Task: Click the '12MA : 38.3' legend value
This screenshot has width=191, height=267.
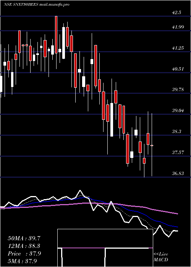Action: point(24,246)
